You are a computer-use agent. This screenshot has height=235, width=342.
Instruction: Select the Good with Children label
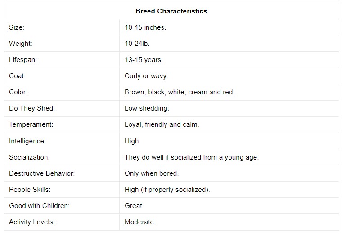coord(39,206)
